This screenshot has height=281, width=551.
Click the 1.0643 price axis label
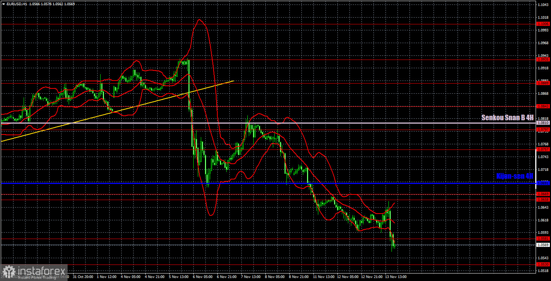point(543,208)
